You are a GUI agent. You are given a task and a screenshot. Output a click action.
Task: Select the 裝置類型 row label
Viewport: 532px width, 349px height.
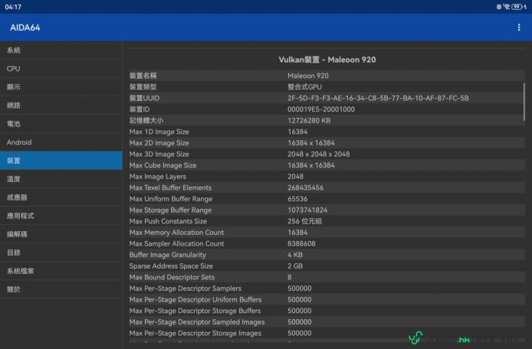(143, 86)
